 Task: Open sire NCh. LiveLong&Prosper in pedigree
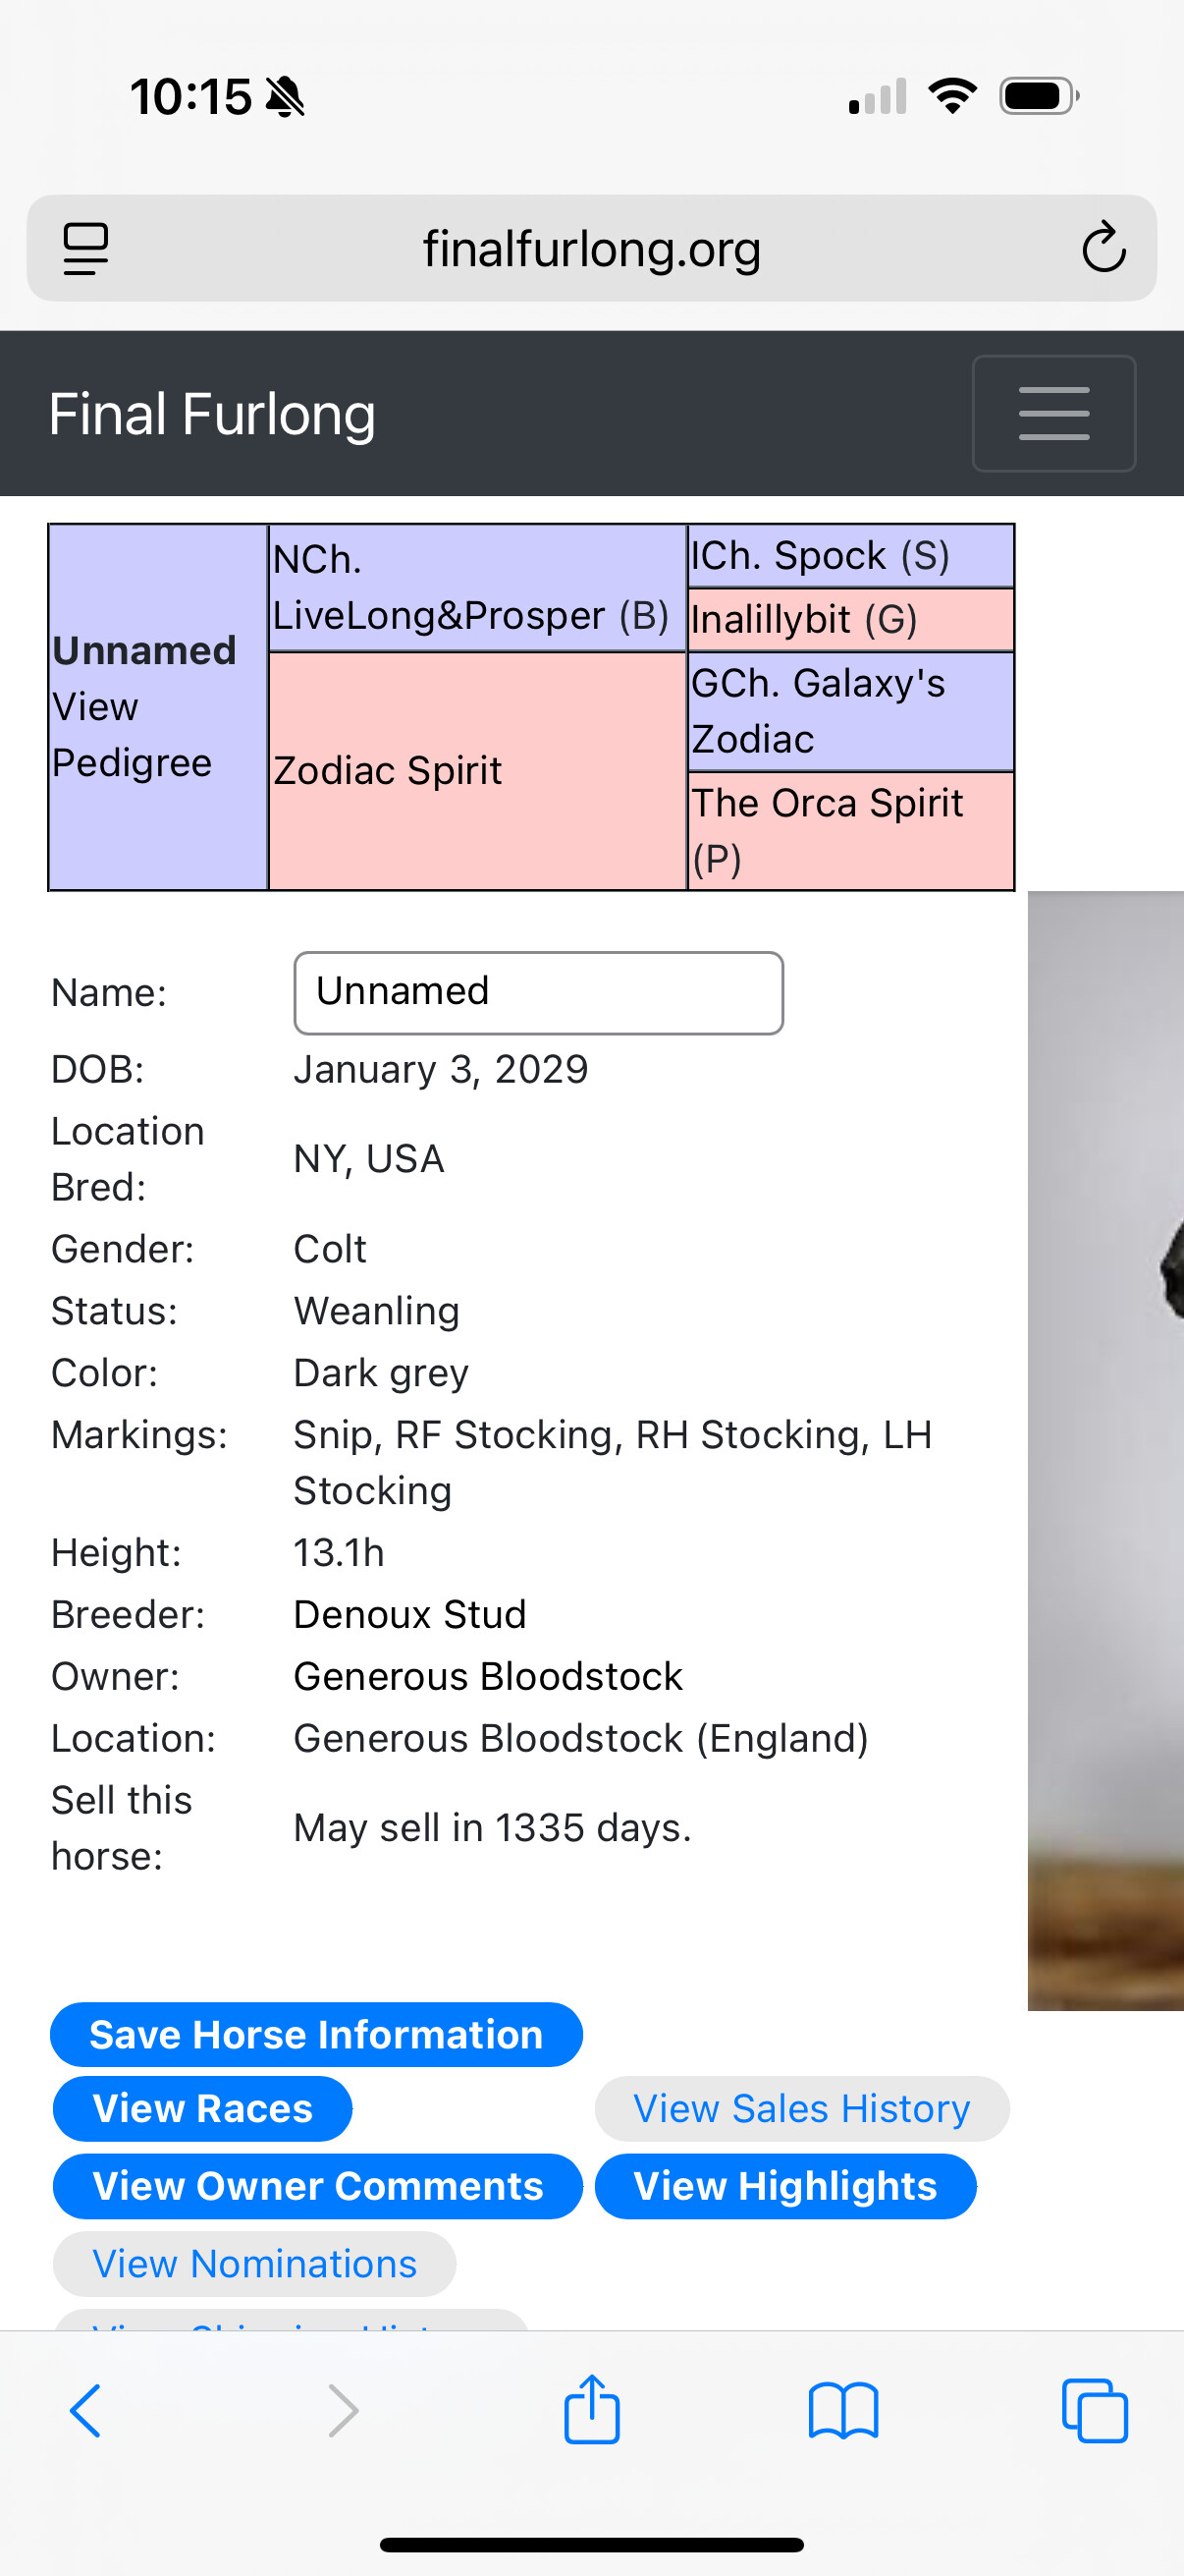point(469,588)
